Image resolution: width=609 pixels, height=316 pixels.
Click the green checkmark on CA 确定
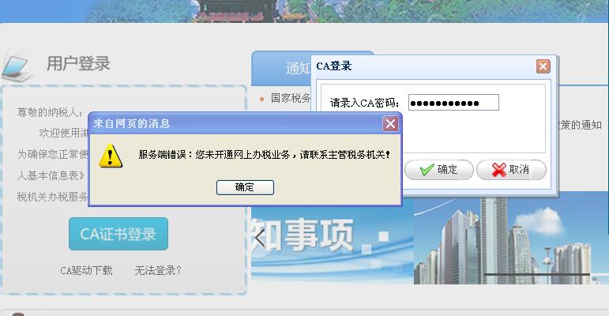coord(427,170)
